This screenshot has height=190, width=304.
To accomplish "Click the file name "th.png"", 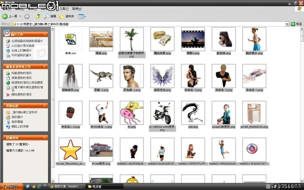I will (x=132, y=127).
